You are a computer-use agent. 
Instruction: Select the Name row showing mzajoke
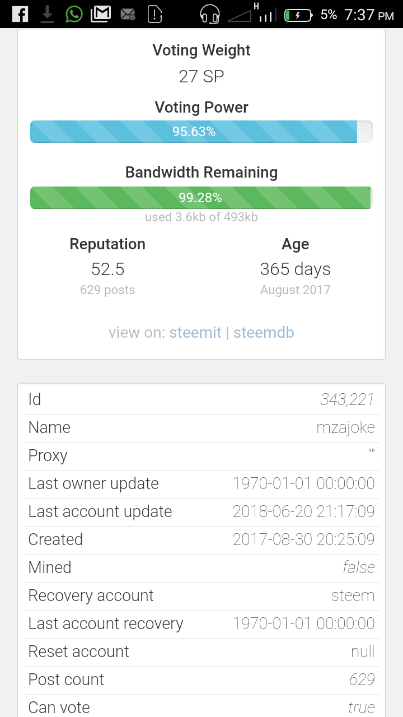pyautogui.click(x=201, y=428)
